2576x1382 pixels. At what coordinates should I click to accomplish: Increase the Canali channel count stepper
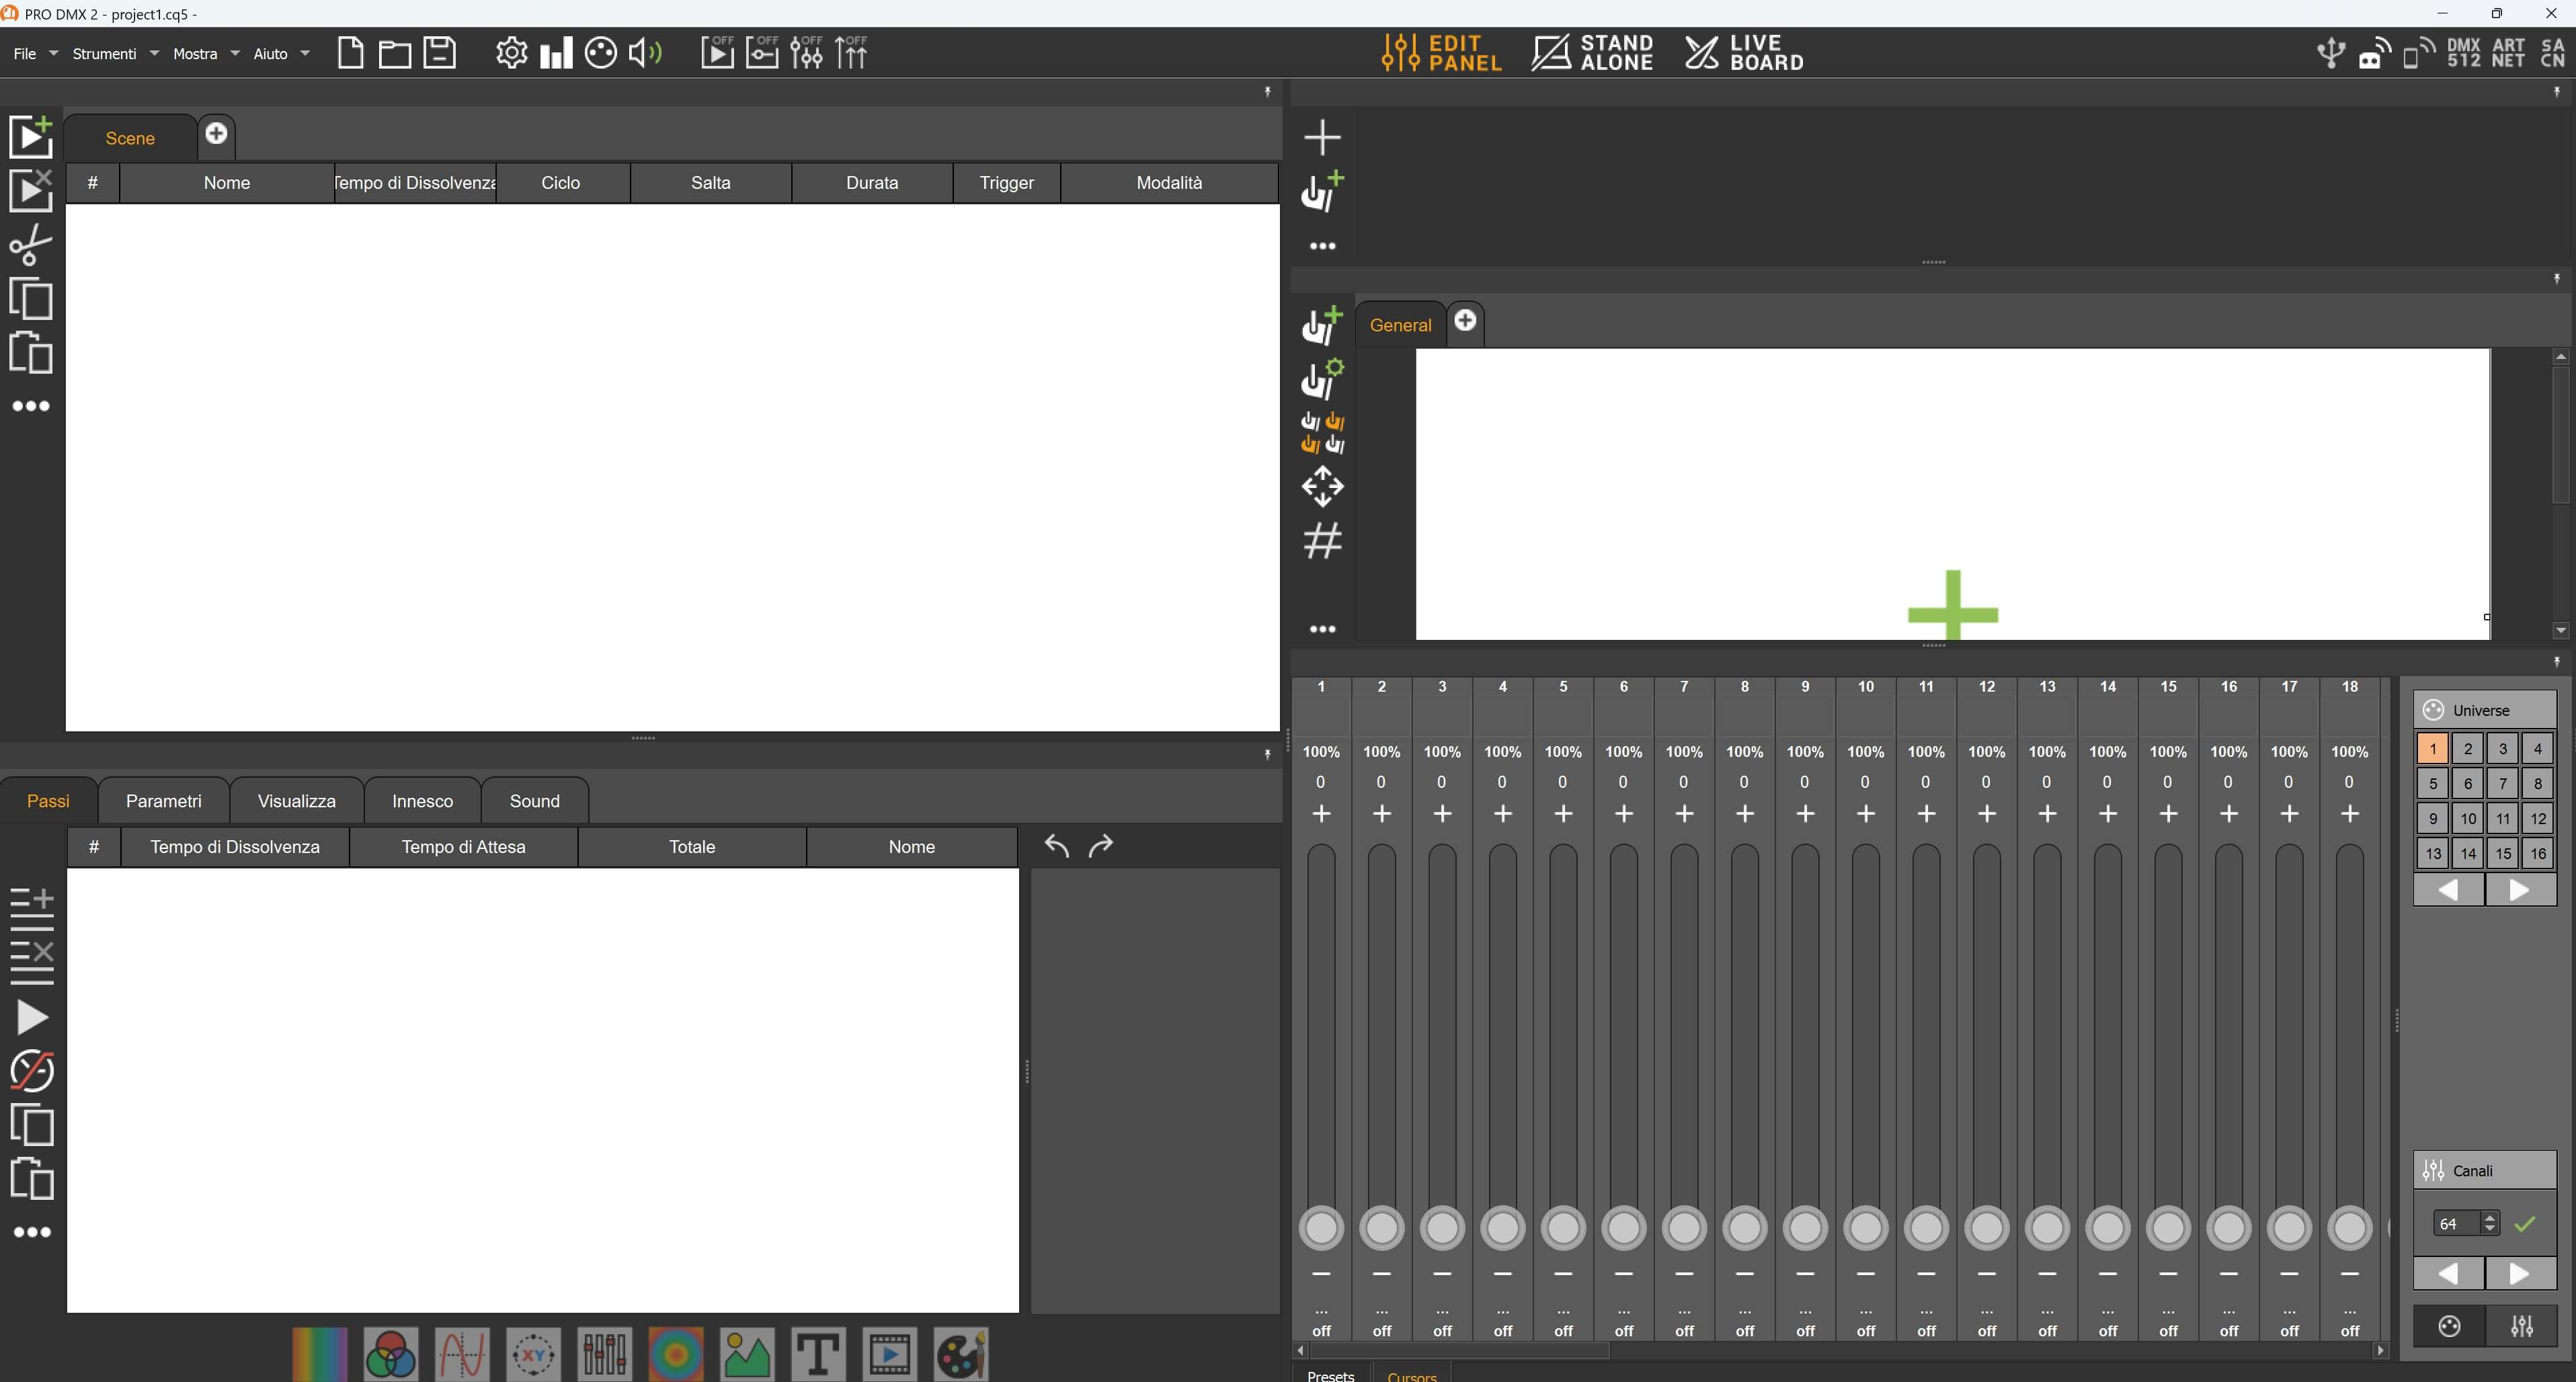pos(2490,1217)
